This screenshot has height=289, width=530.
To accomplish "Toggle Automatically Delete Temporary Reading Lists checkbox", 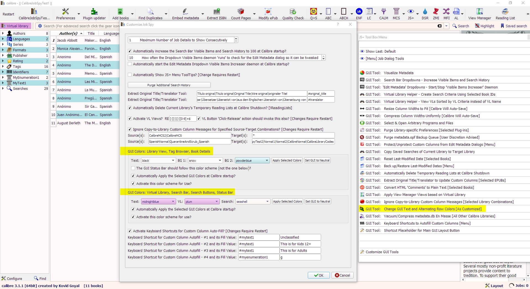I will 130,108.
